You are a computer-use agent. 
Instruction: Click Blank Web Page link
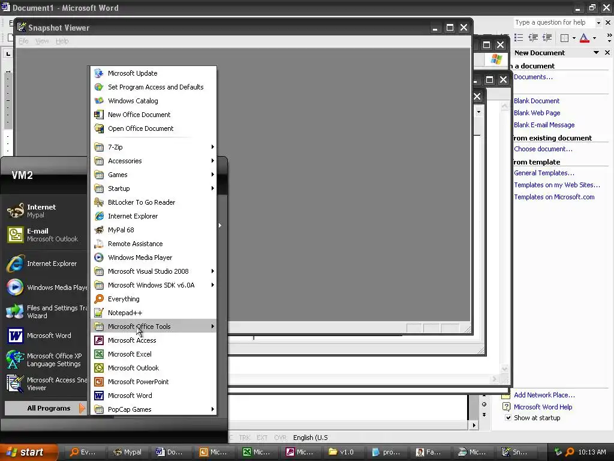(x=537, y=113)
